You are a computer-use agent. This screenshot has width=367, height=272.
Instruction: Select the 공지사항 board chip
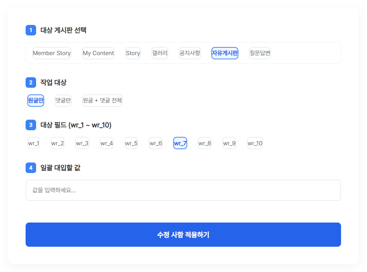pos(190,53)
